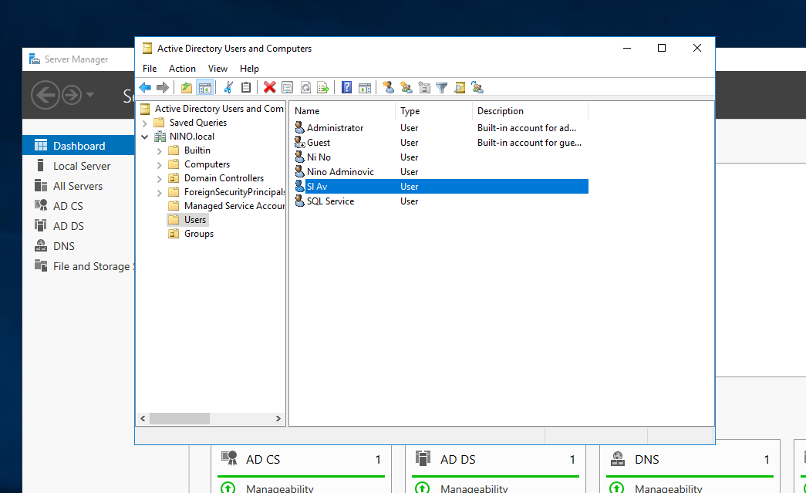Click the Cut scissors icon
The height and width of the screenshot is (493, 806).
click(x=228, y=87)
